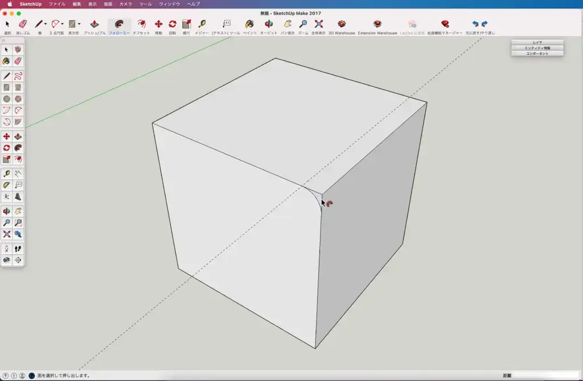Select the パン表示 hand tool in top toolbar
The height and width of the screenshot is (381, 583).
(288, 24)
